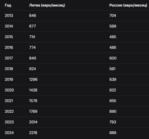149x139 pixels.
Task: Select Russia value 581 for 2018
Action: [112, 69]
